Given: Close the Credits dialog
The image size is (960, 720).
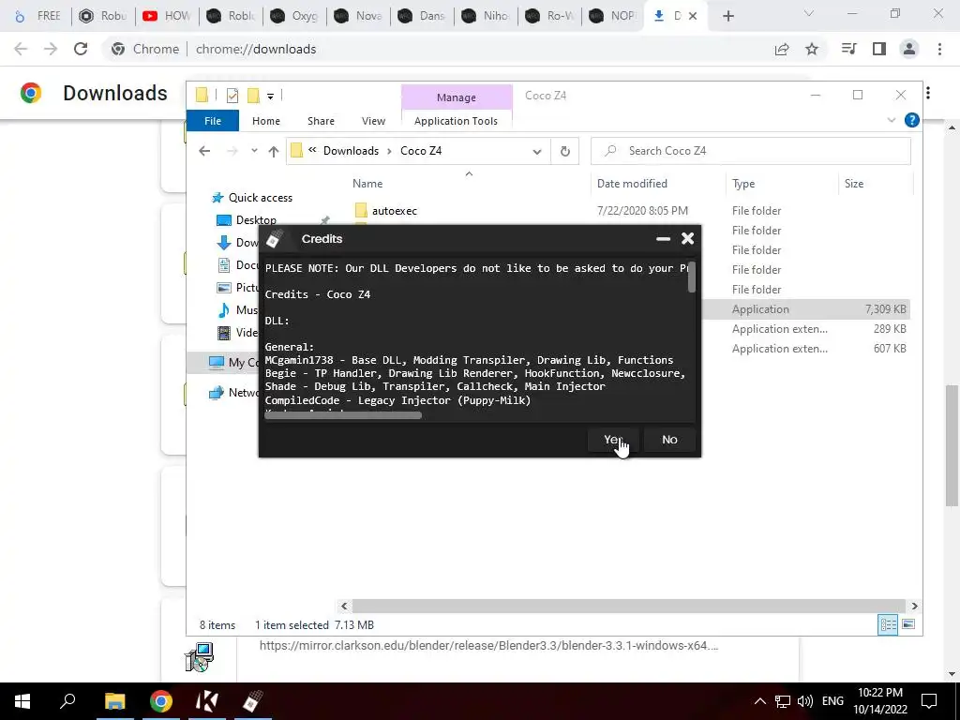Looking at the screenshot, I should 687,239.
